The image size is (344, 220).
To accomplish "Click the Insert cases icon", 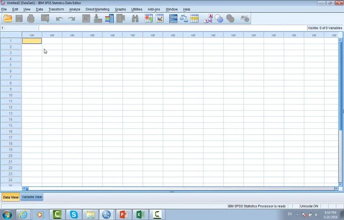I will (149, 18).
